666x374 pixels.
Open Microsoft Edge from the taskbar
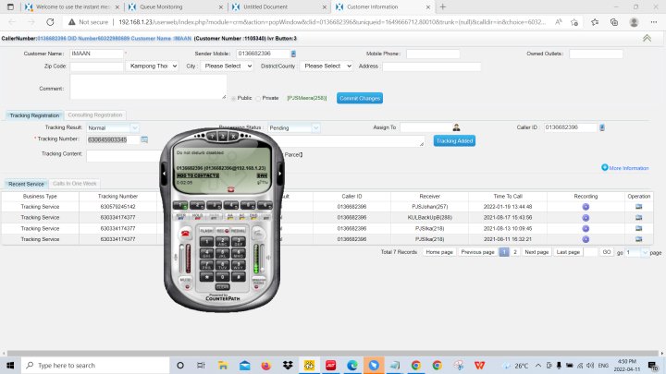[x=351, y=365]
